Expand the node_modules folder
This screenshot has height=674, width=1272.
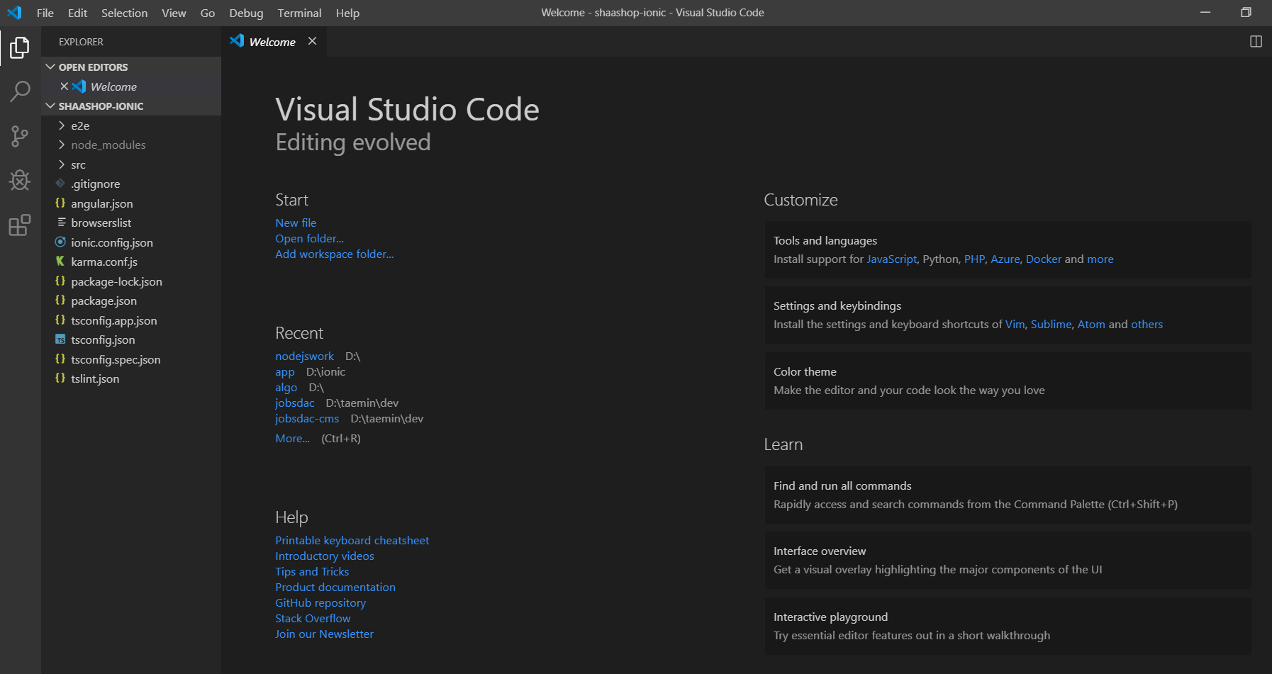62,145
